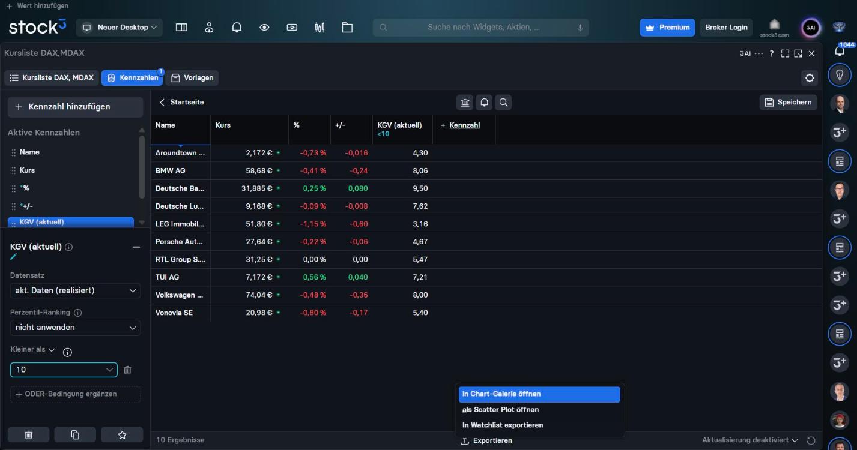Choose als Scatter Plot öffnen

click(x=539, y=410)
